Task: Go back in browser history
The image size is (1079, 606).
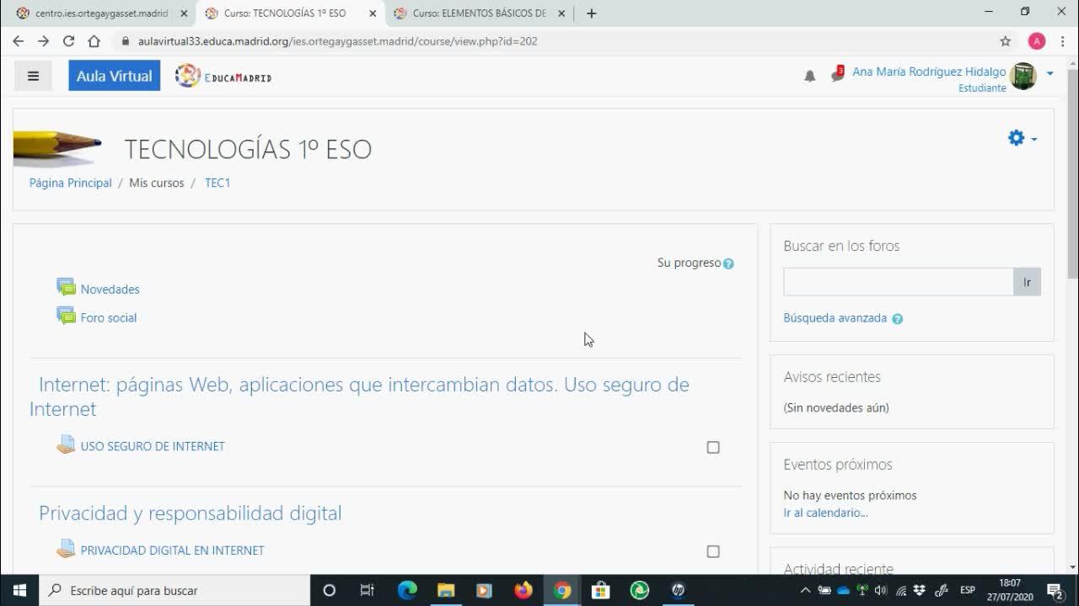Action: [19, 41]
